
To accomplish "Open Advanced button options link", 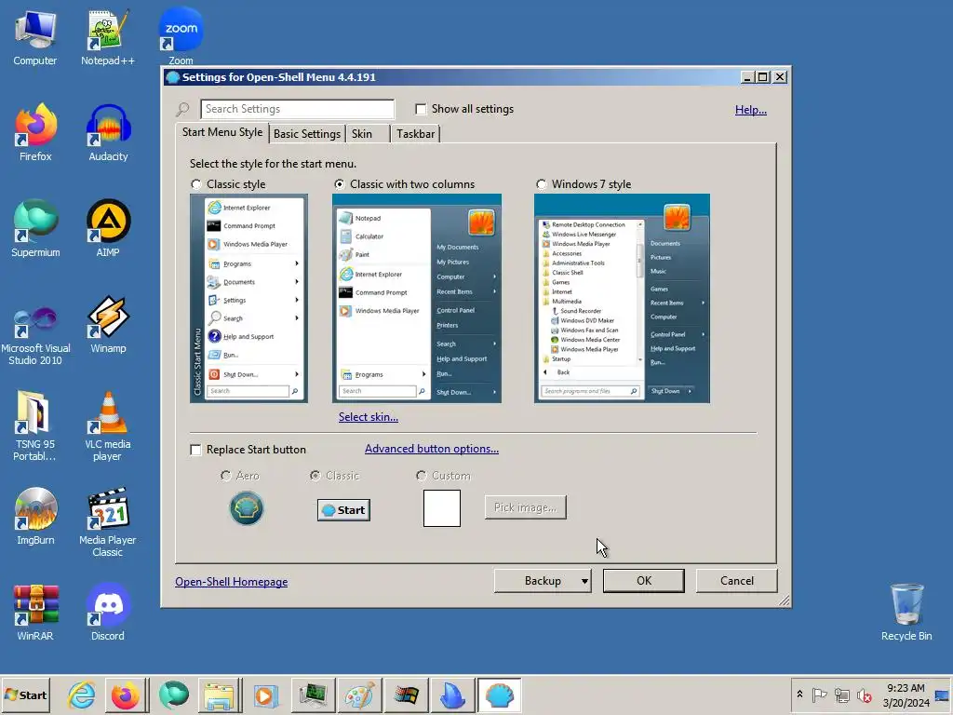I will point(432,449).
